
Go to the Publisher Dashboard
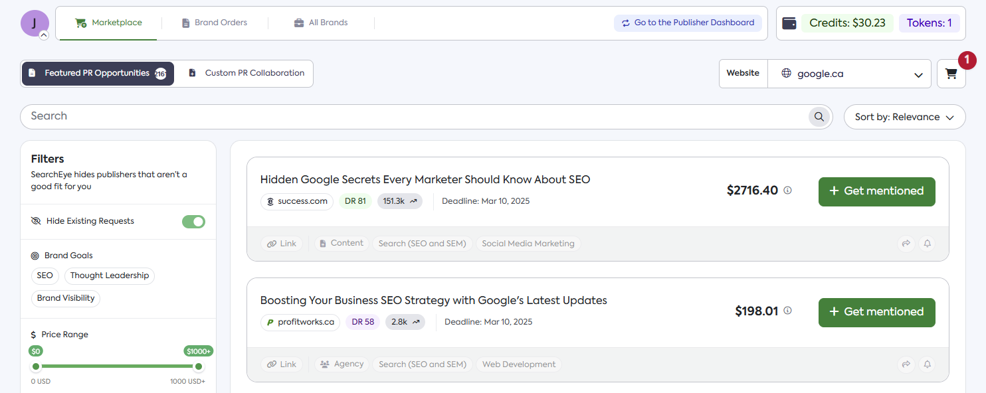[687, 23]
